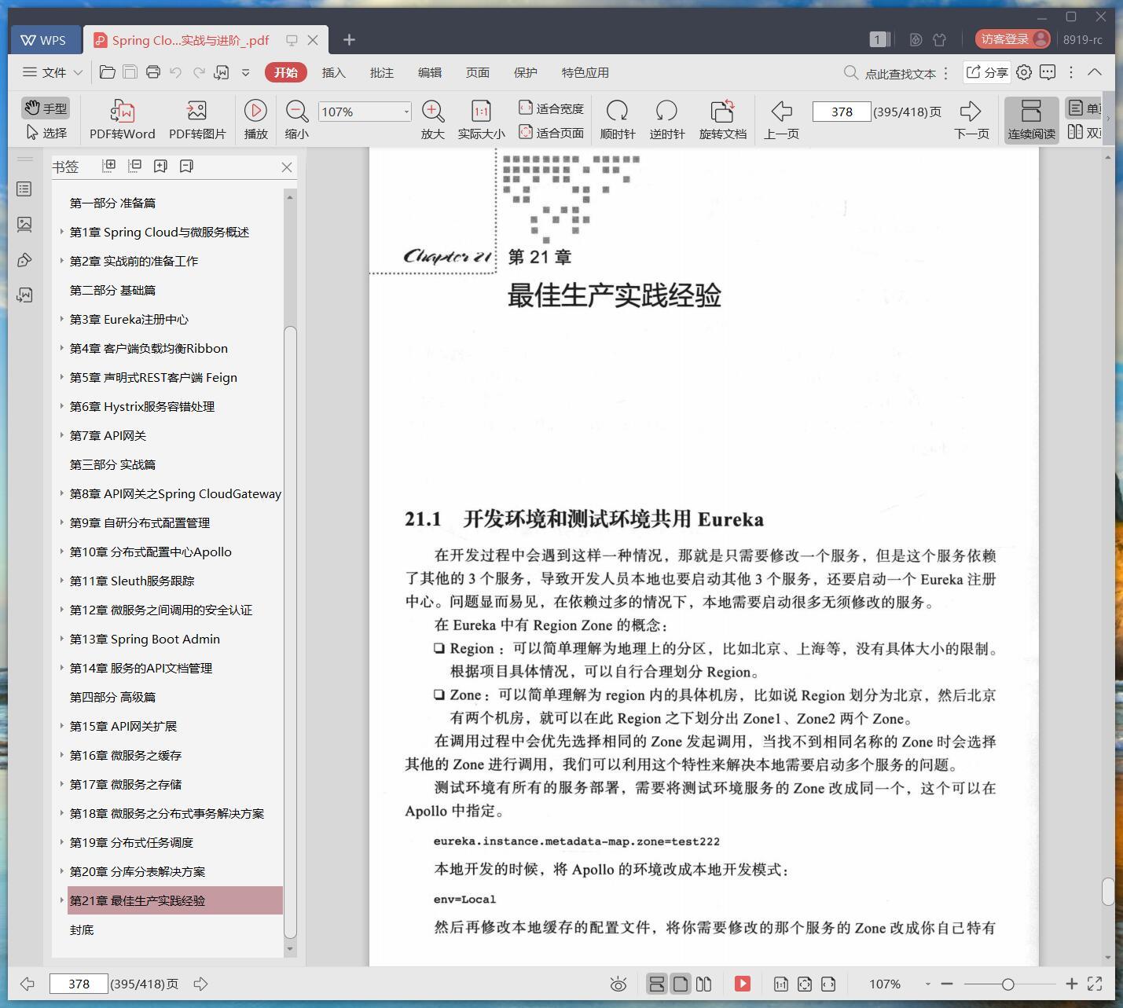Open status bar zoom 107% dropdown
1123x1008 pixels.
pyautogui.click(x=927, y=984)
